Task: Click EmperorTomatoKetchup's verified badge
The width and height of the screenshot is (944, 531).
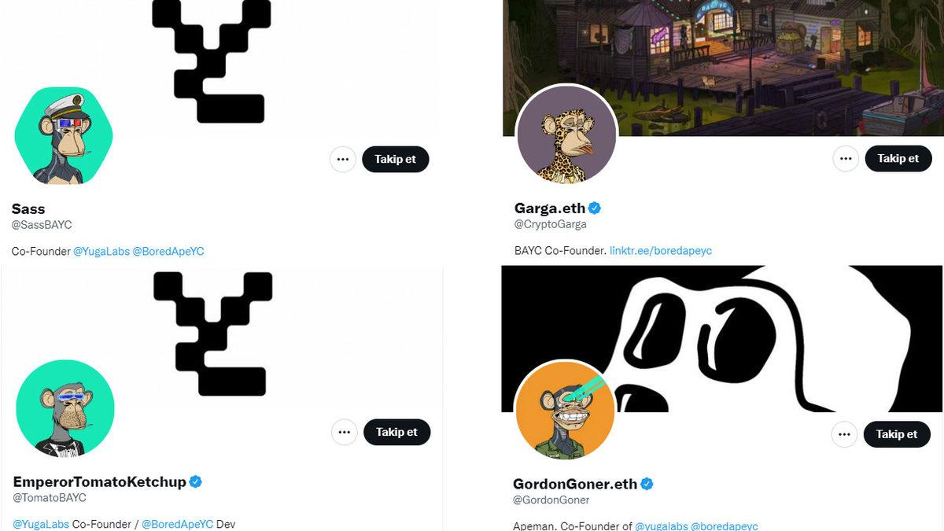Action: click(196, 481)
